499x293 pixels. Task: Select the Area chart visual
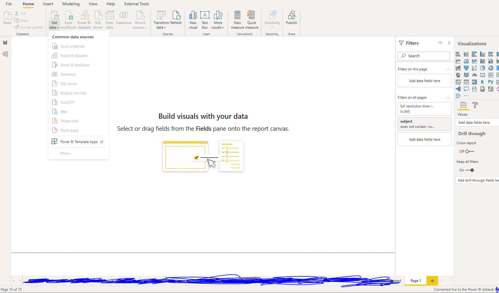click(466, 61)
